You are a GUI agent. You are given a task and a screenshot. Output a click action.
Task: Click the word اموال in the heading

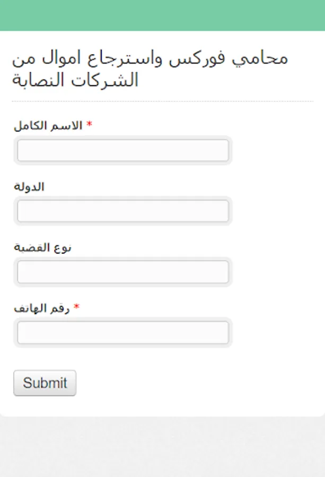pyautogui.click(x=61, y=58)
